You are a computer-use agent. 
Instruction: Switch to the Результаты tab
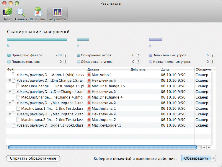(57, 14)
